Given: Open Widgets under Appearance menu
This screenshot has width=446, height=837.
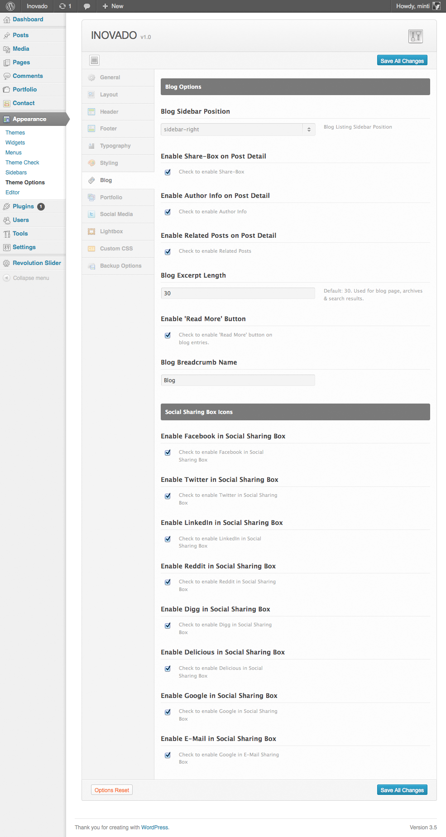Looking at the screenshot, I should [x=15, y=143].
